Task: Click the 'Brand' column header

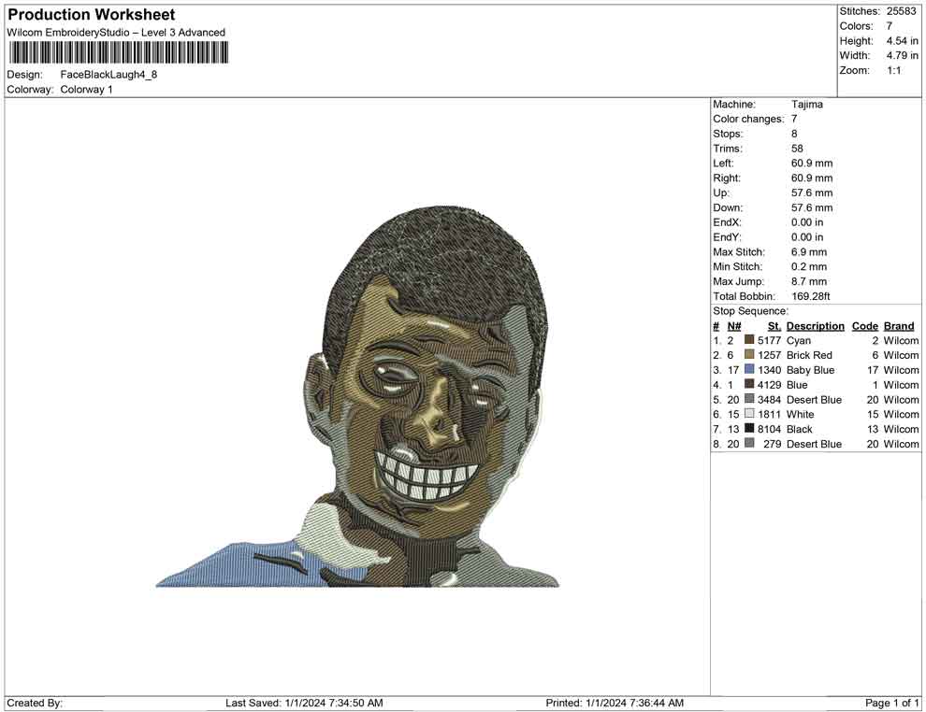Action: [x=899, y=326]
